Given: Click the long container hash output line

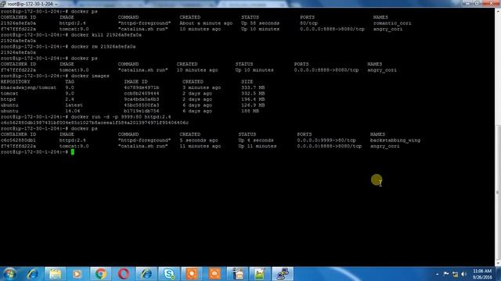Looking at the screenshot, I should [95, 123].
